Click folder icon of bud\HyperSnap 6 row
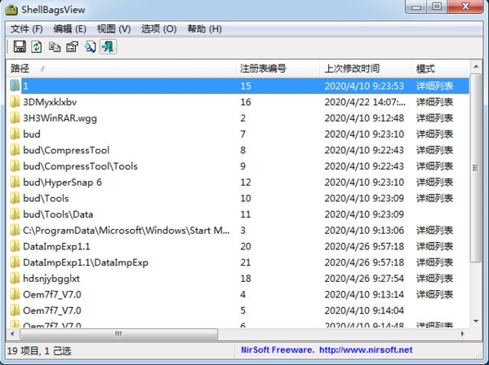Viewport: 489px width, 365px height. click(x=15, y=182)
